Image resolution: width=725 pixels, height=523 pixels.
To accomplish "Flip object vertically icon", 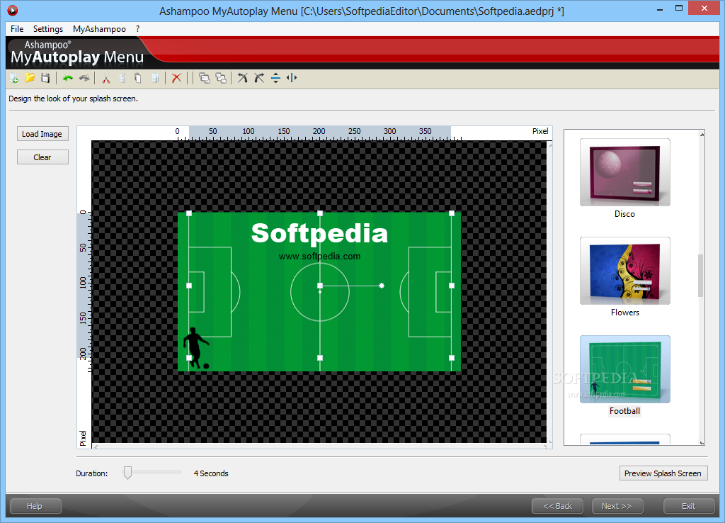I will [x=275, y=78].
